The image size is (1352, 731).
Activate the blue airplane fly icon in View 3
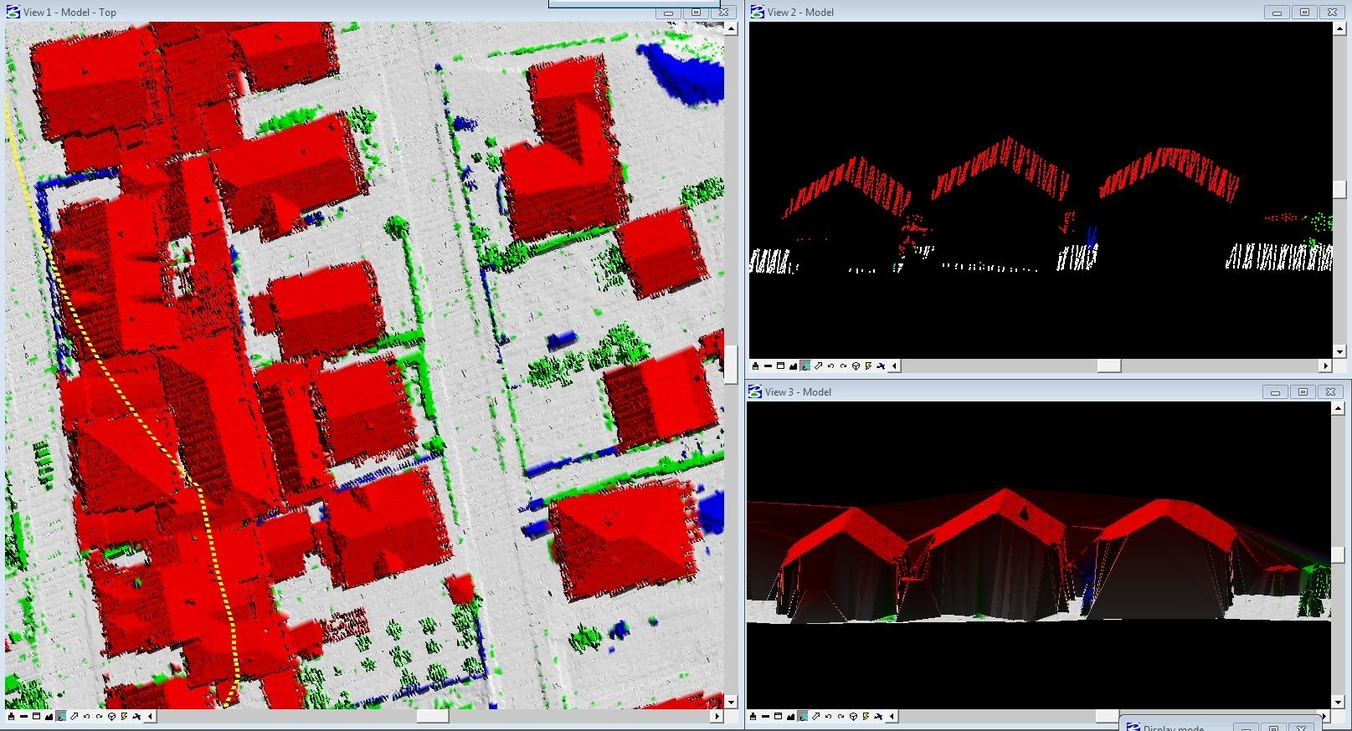[879, 716]
